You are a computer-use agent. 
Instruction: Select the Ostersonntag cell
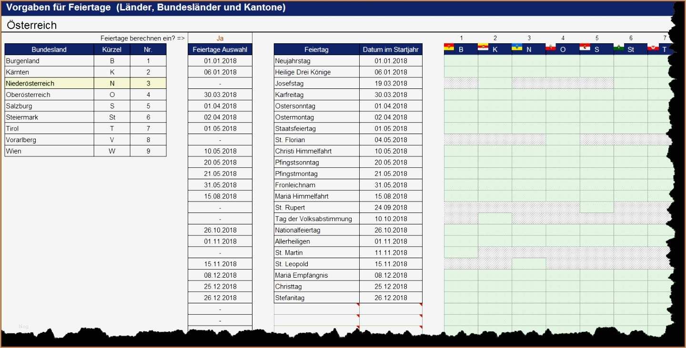point(316,106)
